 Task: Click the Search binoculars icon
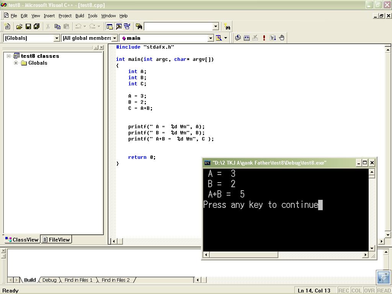[227, 26]
